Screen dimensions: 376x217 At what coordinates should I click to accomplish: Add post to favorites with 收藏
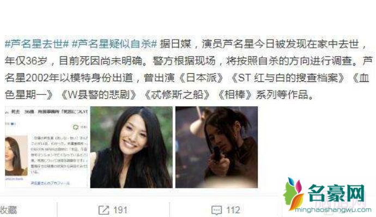coord(8,210)
